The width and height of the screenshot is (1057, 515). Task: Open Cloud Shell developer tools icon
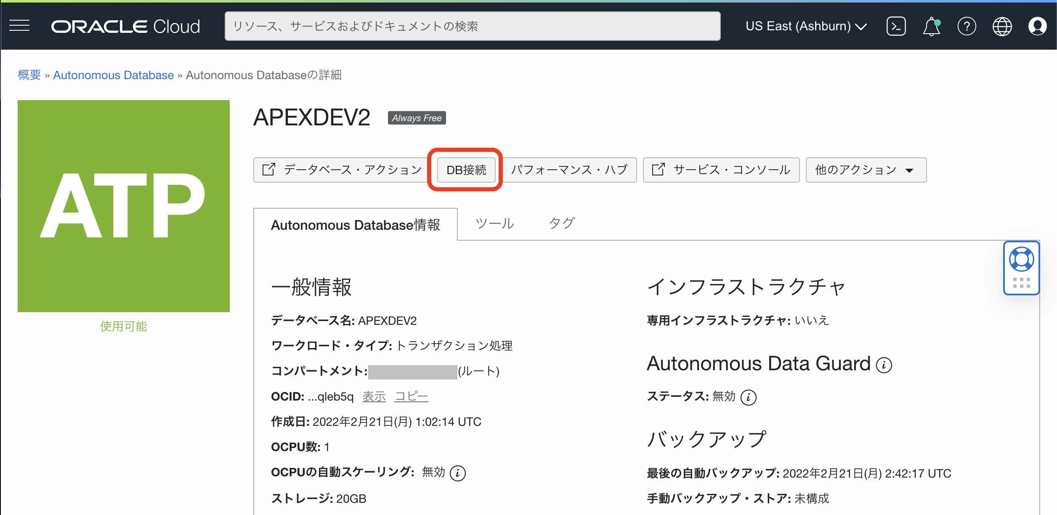896,27
